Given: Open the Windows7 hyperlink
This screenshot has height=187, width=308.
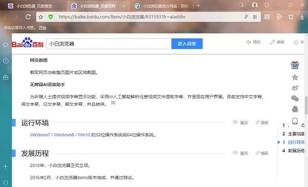Looking at the screenshot, I should (x=40, y=135).
